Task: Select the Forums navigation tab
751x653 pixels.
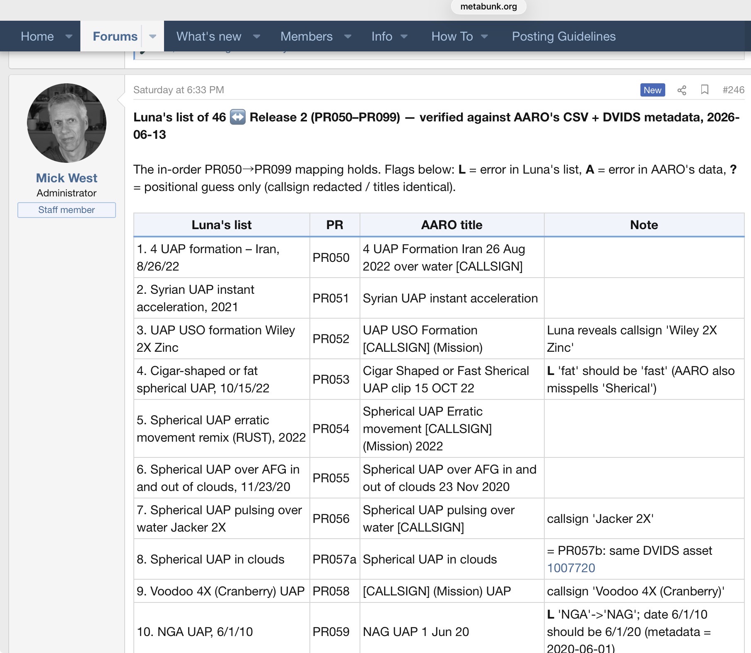Action: coord(115,36)
